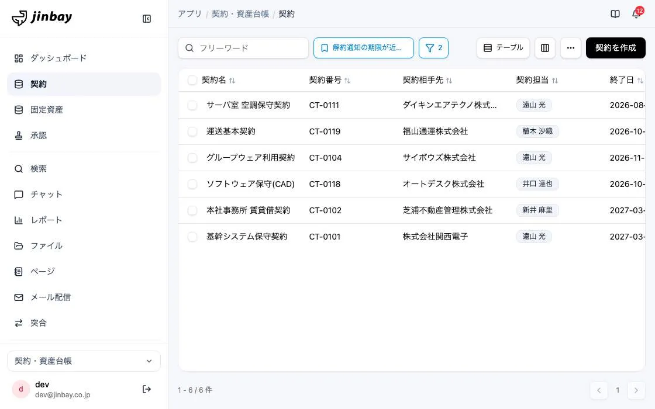The height and width of the screenshot is (409, 655).
Task: Click 契約を作成 button
Action: coord(615,48)
